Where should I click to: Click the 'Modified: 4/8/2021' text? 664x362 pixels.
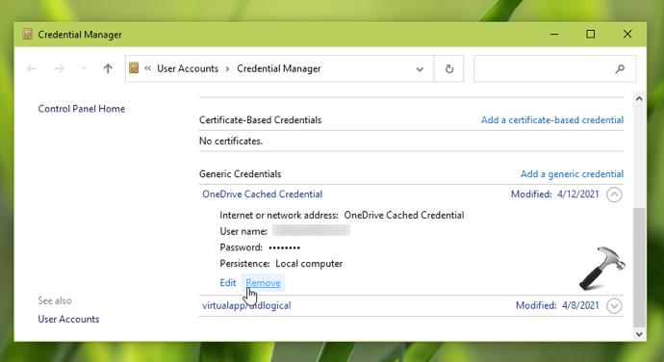[557, 305]
